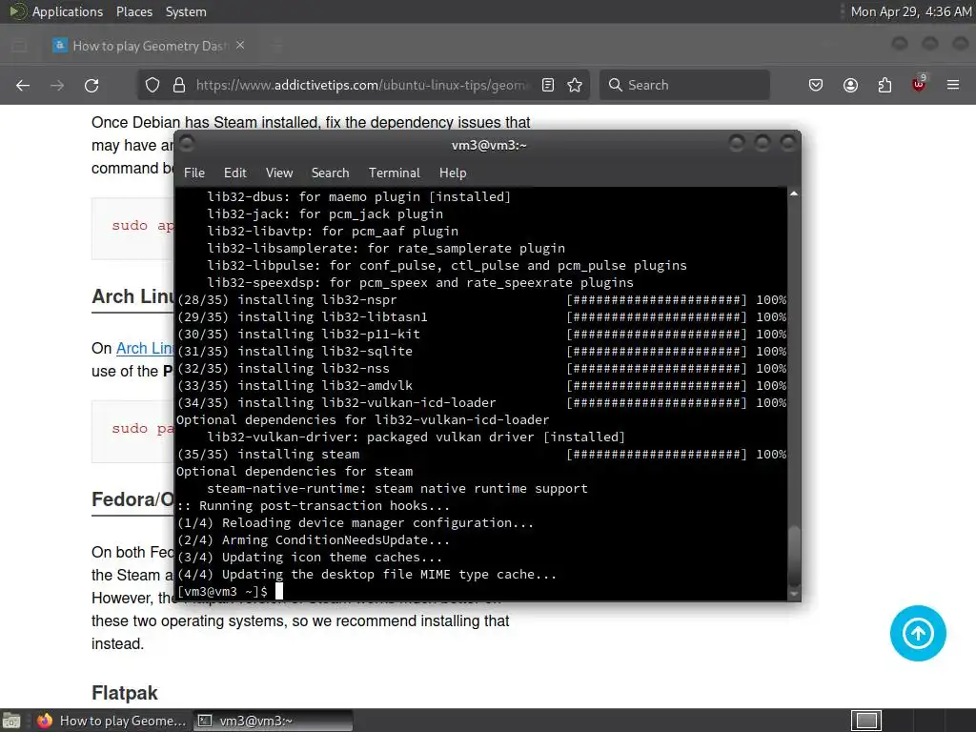Image resolution: width=976 pixels, height=732 pixels.
Task: Open the System menu
Action: tap(186, 11)
